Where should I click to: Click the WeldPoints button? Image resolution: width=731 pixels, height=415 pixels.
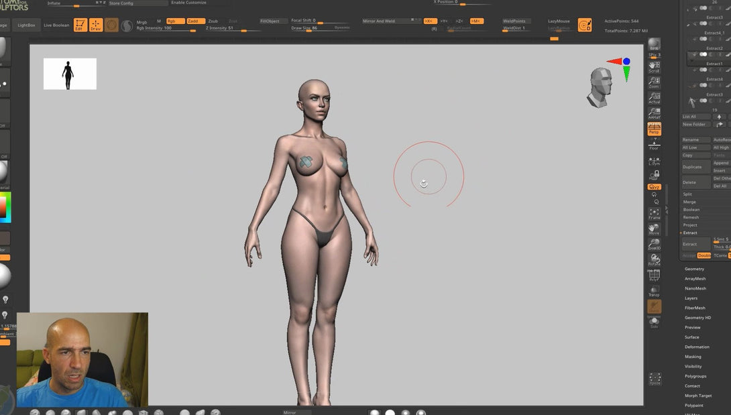516,21
